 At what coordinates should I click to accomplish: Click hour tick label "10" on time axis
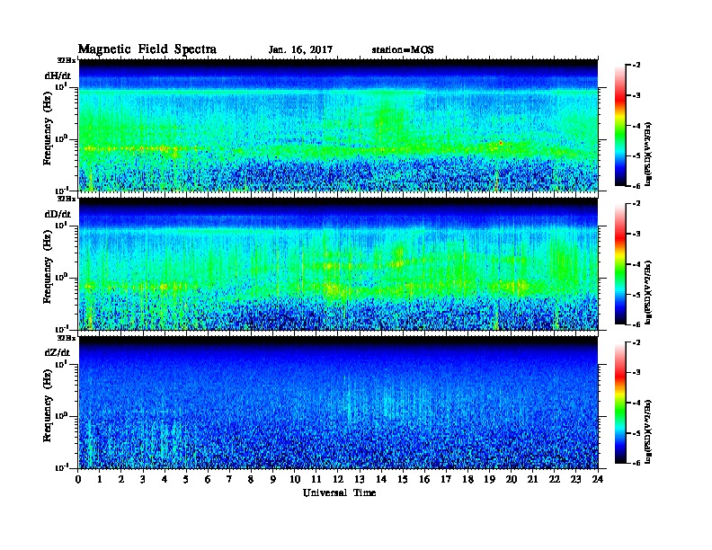tap(295, 480)
